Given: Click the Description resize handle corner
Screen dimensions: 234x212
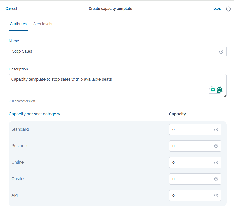Looking at the screenshot, I should click(x=225, y=96).
